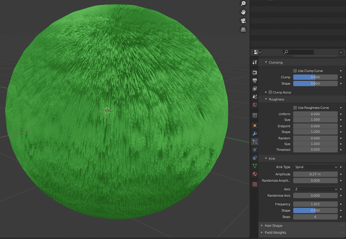Screen dimensions: 346x239
Task: Select the Zoom tool in the viewport
Action: tap(243, 3)
